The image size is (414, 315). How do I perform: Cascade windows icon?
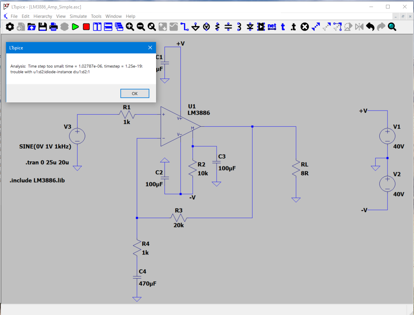coord(119,27)
